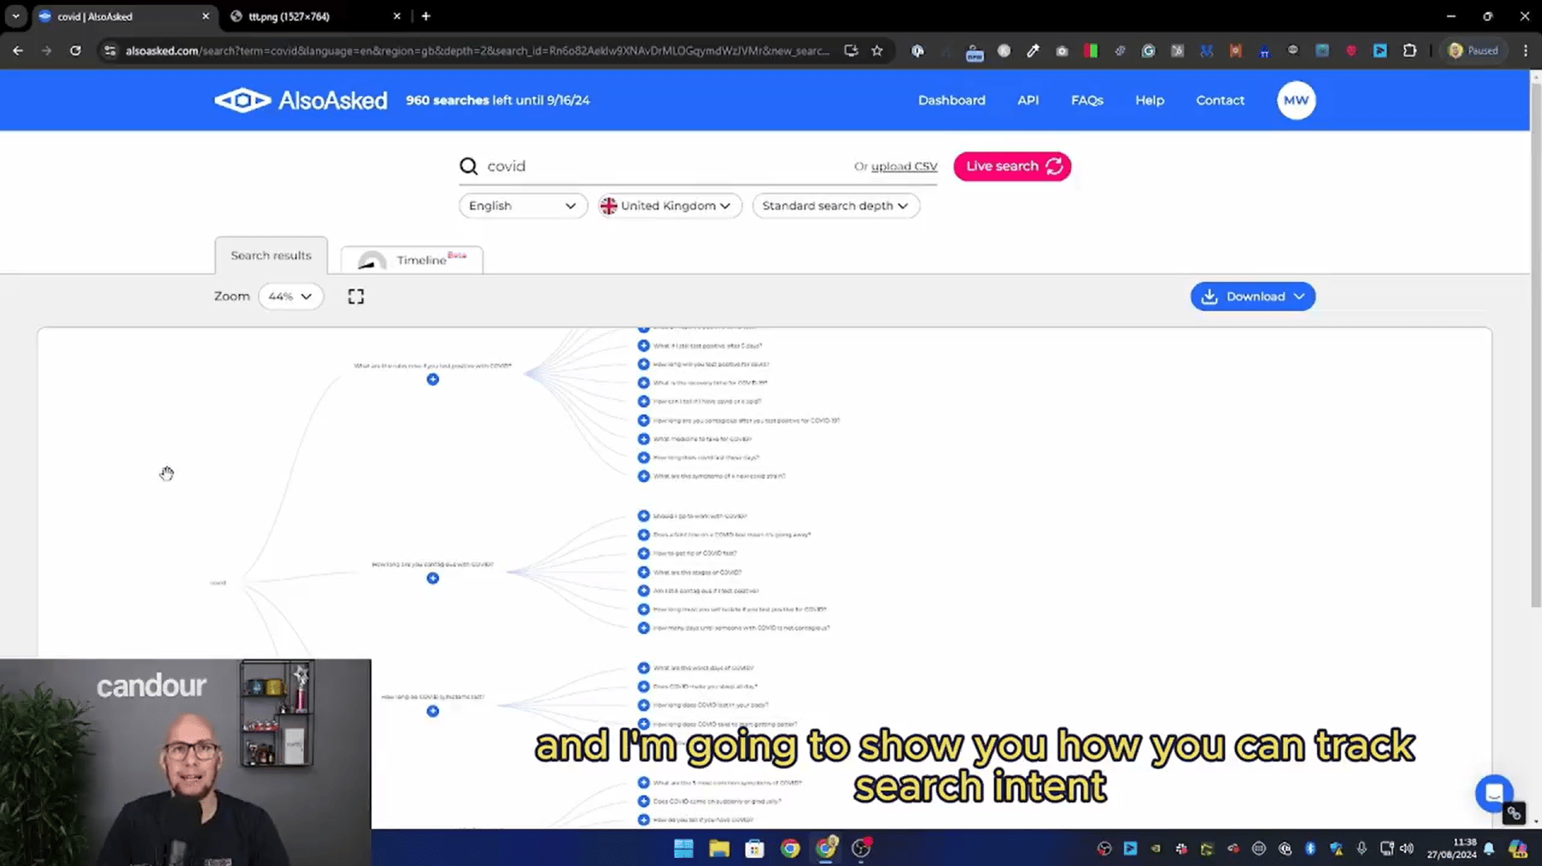Image resolution: width=1542 pixels, height=866 pixels.
Task: Click the AlsoAsked logo
Action: click(300, 100)
